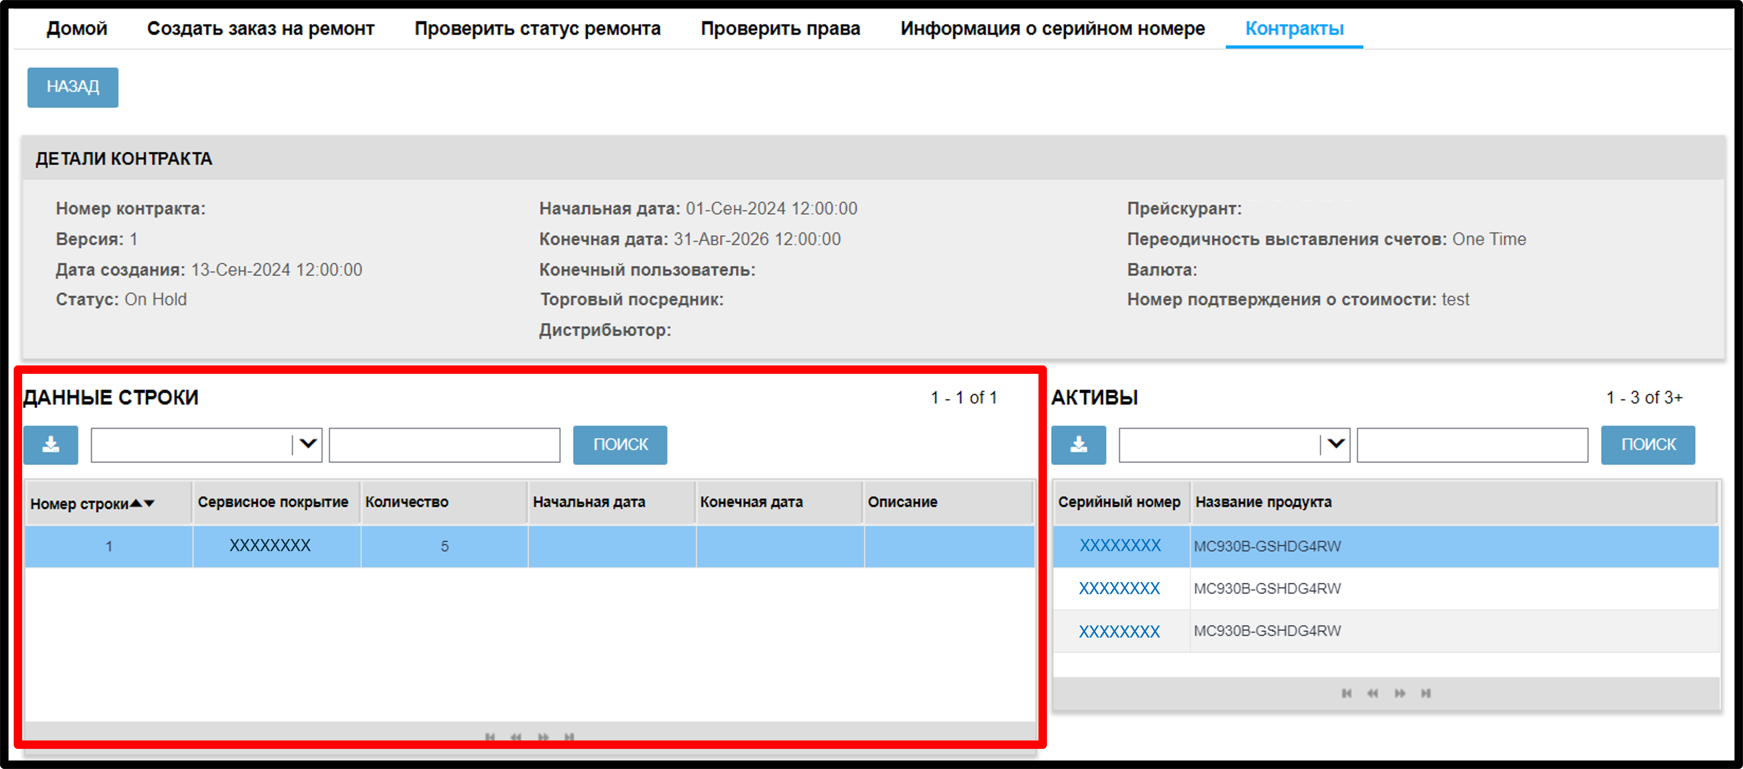Go to previous page of Assets table
Viewport: 1743px width, 769px height.
[x=1373, y=693]
